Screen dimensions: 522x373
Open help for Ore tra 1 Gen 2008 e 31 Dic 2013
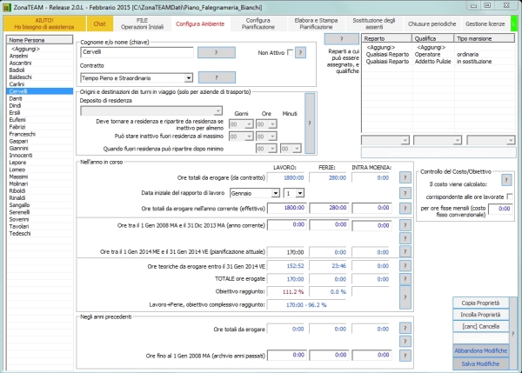[x=405, y=225]
